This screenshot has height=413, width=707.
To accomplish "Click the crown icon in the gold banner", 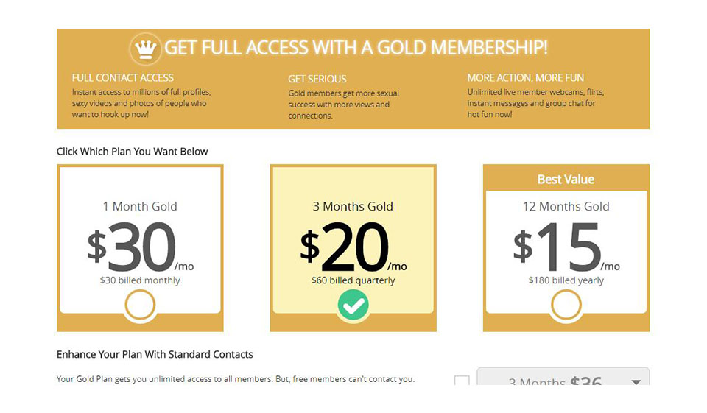I will [145, 49].
